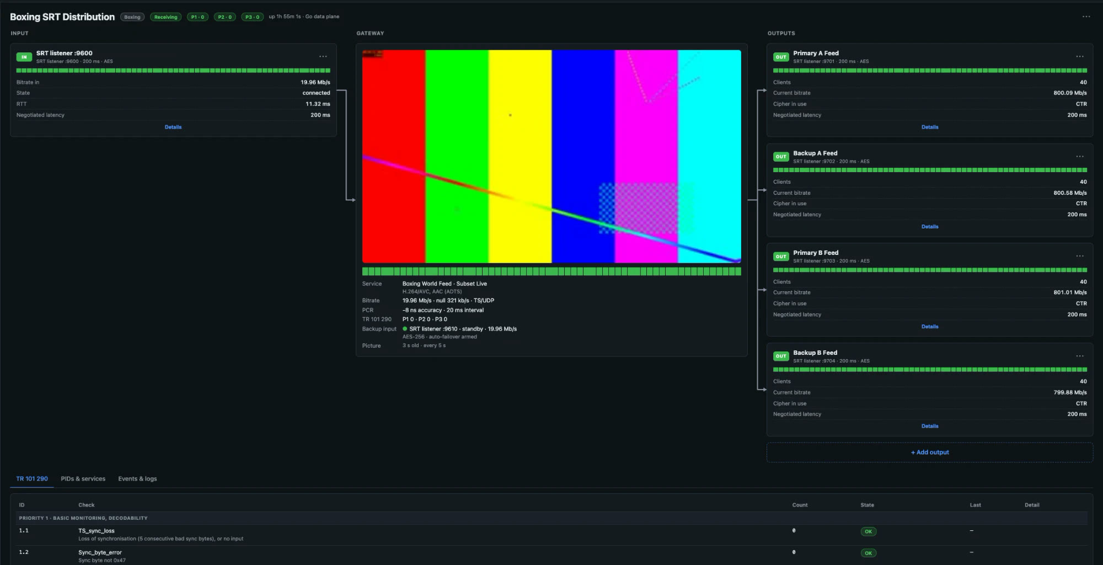Click the P2 · 0 priority badge

[225, 17]
